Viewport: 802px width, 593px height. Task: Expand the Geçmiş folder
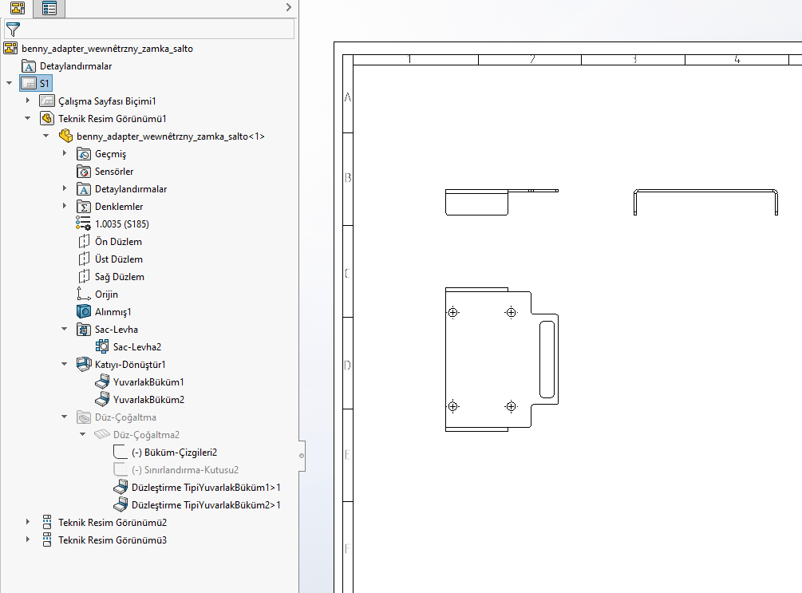(65, 154)
